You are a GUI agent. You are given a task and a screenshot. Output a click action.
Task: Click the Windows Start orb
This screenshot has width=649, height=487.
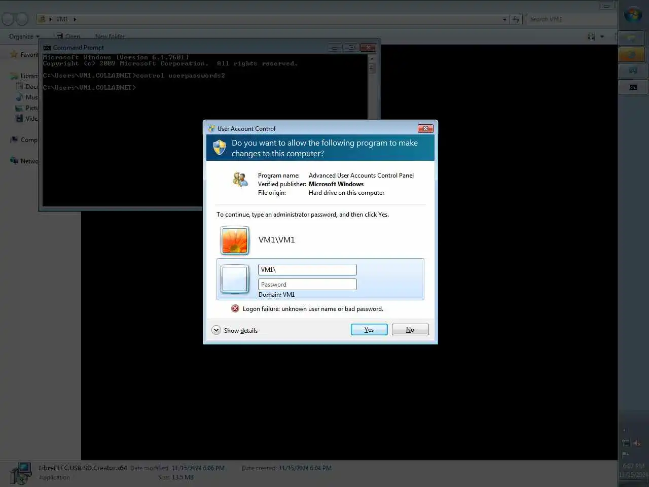tap(633, 15)
